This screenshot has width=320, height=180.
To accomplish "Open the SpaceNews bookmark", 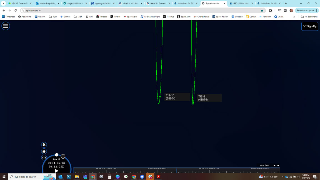I will click(x=130, y=17).
